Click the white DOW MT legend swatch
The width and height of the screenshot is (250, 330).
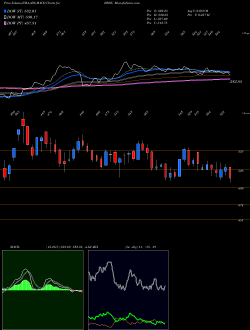(5, 17)
